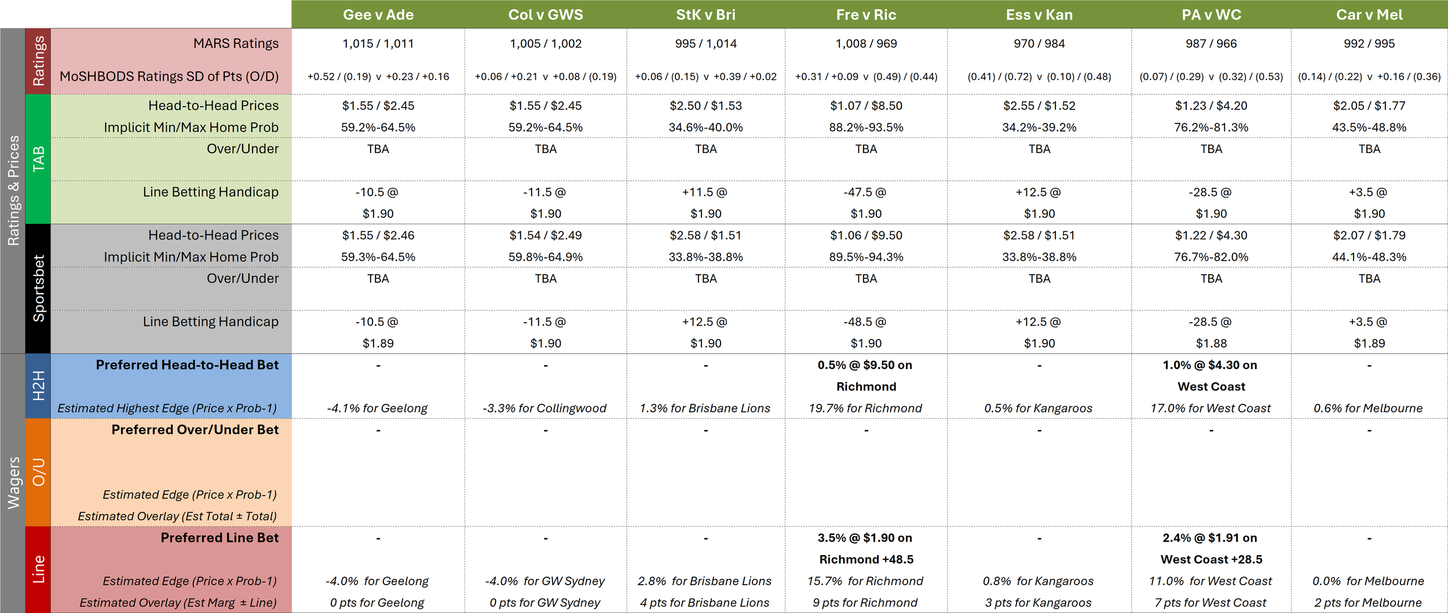
Task: Click MARS rating cell '995 / 1,014'
Action: click(705, 43)
